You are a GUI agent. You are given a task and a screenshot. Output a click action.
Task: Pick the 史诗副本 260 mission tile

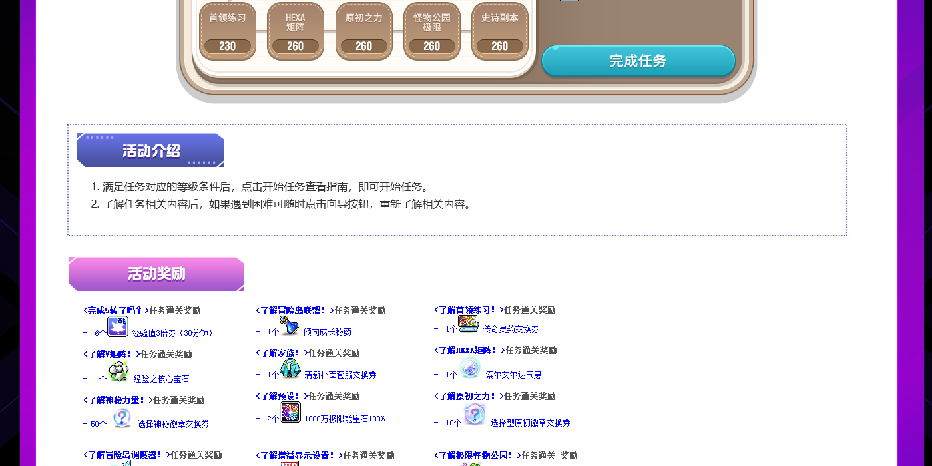point(500,31)
